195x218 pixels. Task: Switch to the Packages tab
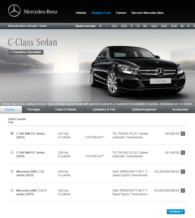(x=35, y=109)
